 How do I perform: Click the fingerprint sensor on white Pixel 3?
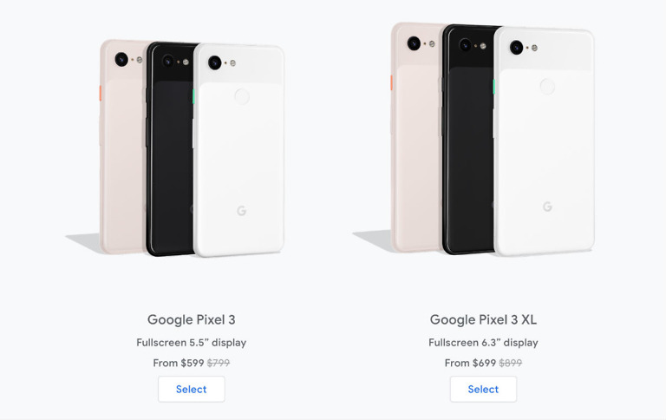[x=242, y=96]
